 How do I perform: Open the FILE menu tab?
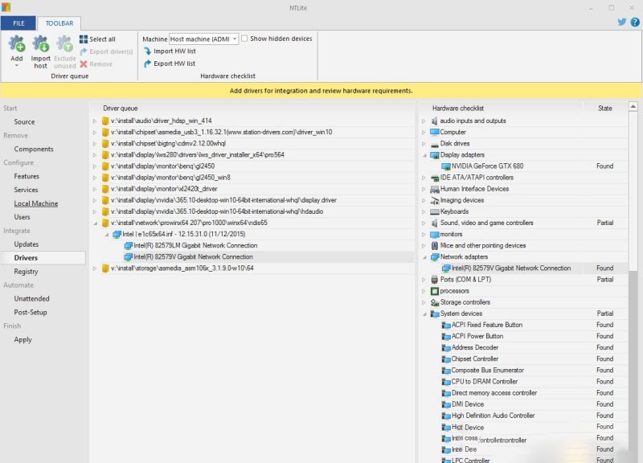click(18, 23)
